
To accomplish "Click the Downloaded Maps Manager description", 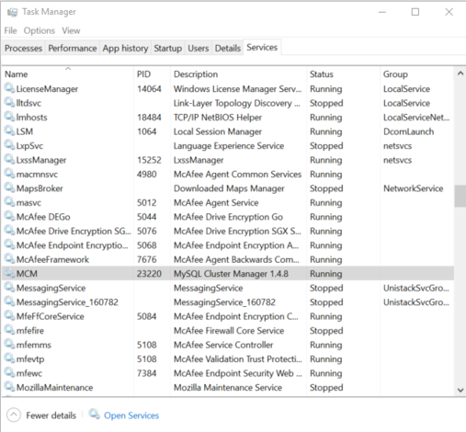I will point(229,188).
